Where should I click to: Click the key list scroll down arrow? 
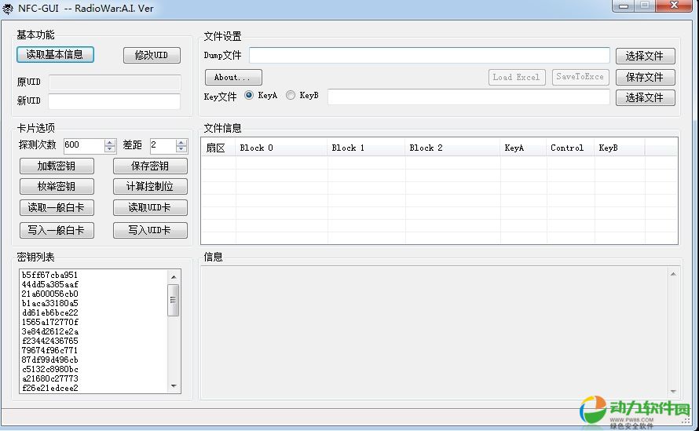pos(174,386)
